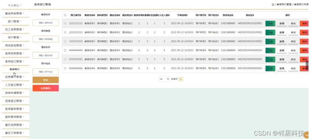Click 查看 for booking 2222222222
The image size is (310, 140).
[282, 33]
